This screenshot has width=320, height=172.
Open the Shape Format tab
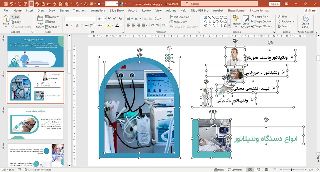[236, 10]
